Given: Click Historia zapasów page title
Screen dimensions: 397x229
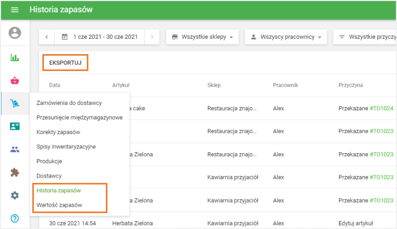Looking at the screenshot, I should [x=61, y=10].
